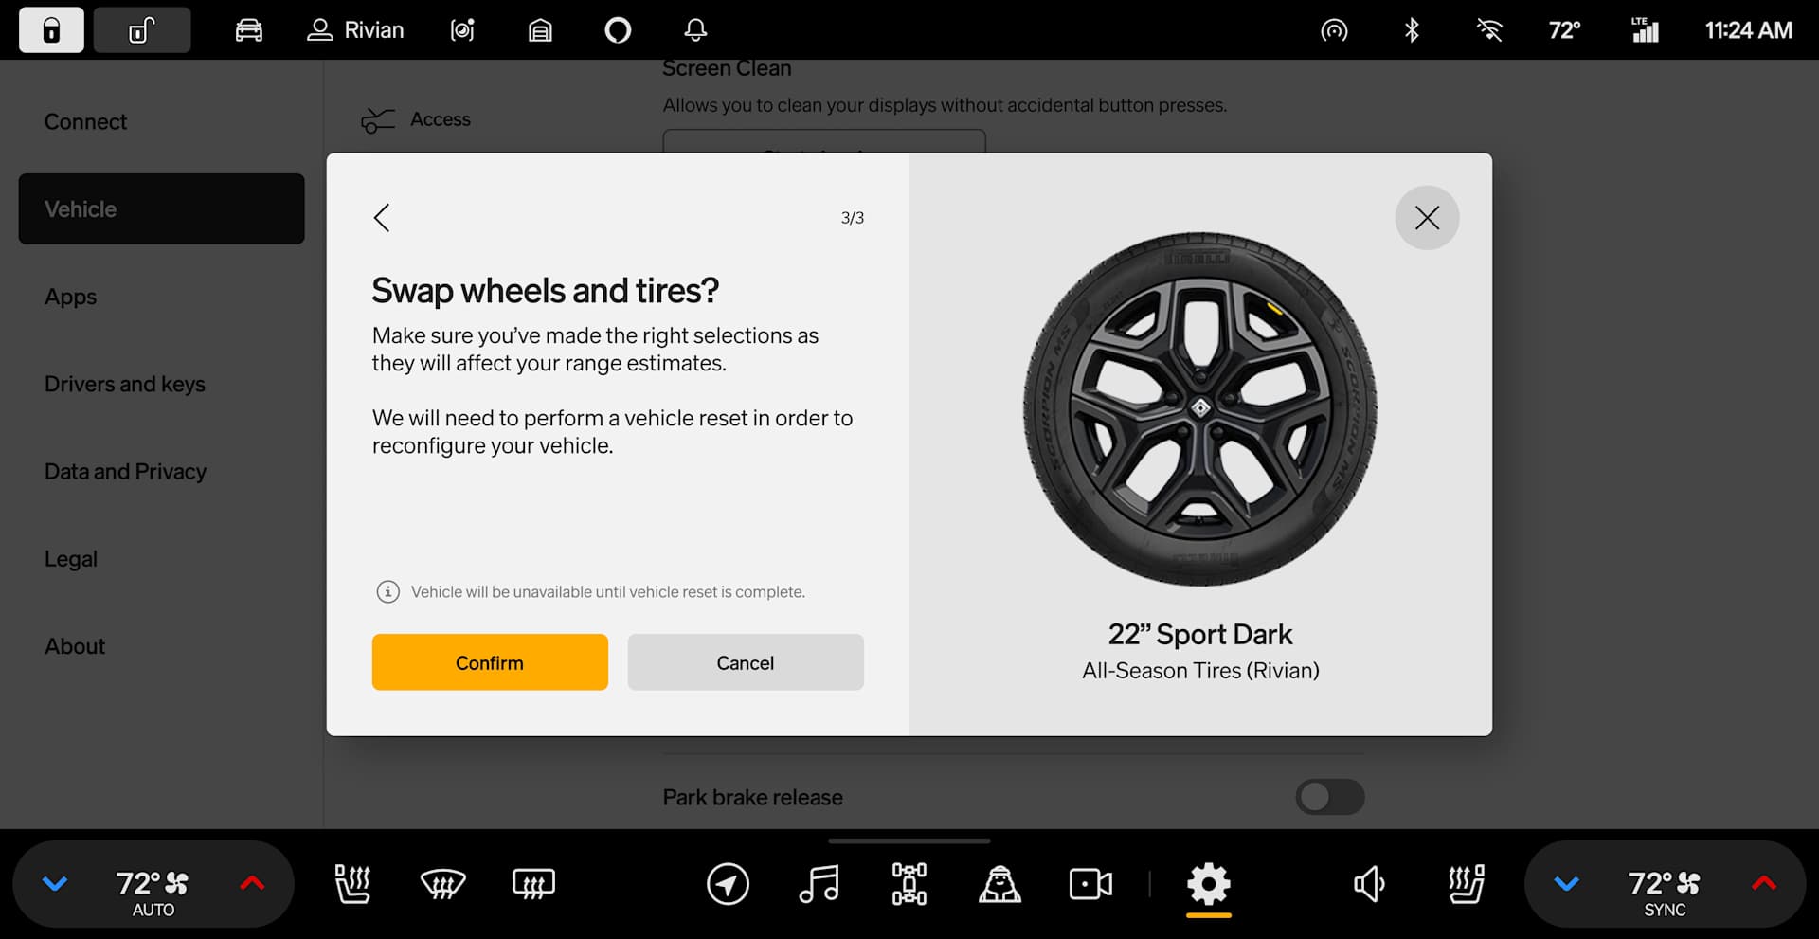Close the swap wheels dialog
The width and height of the screenshot is (1819, 939).
coord(1427,218)
